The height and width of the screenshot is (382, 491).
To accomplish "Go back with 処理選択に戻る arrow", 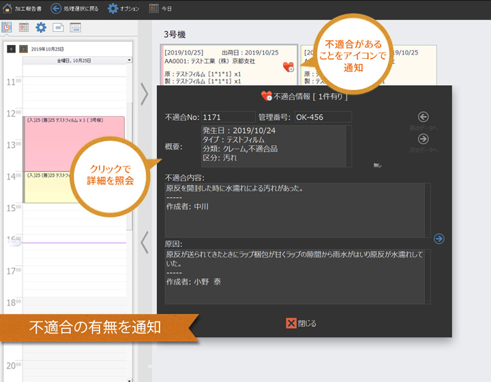I will tap(55, 9).
